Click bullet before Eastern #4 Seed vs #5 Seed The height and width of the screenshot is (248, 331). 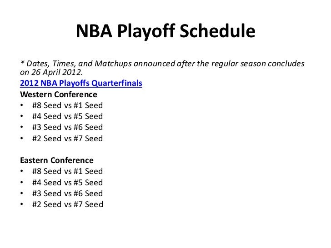tap(21, 182)
